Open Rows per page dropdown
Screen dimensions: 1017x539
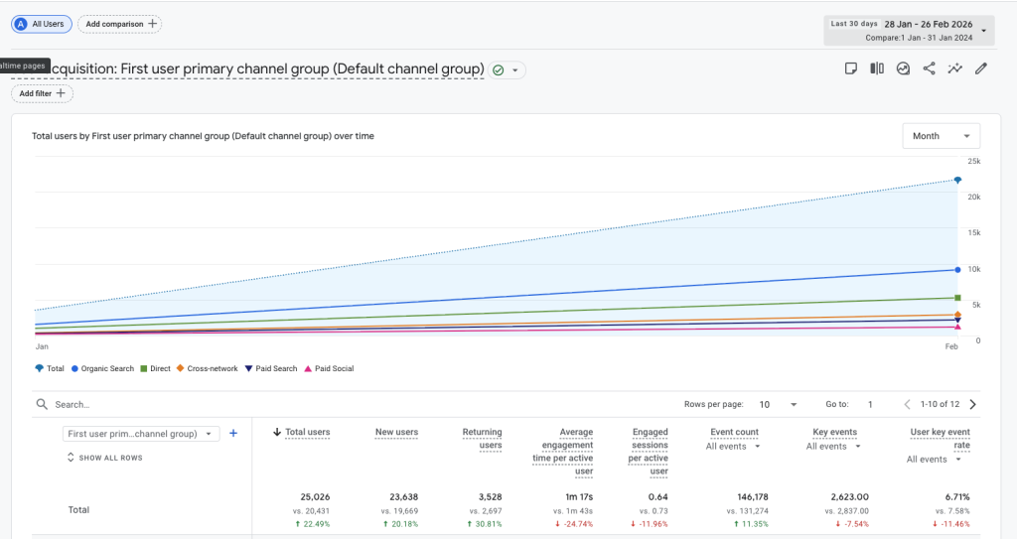(779, 404)
